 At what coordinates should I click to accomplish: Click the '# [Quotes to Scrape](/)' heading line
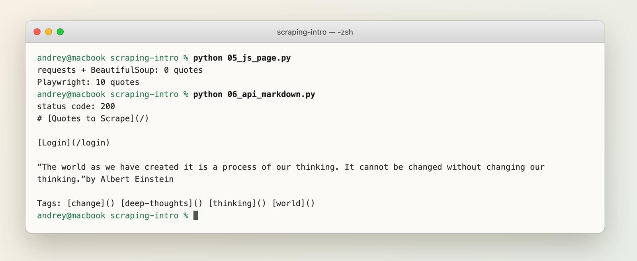click(x=93, y=119)
